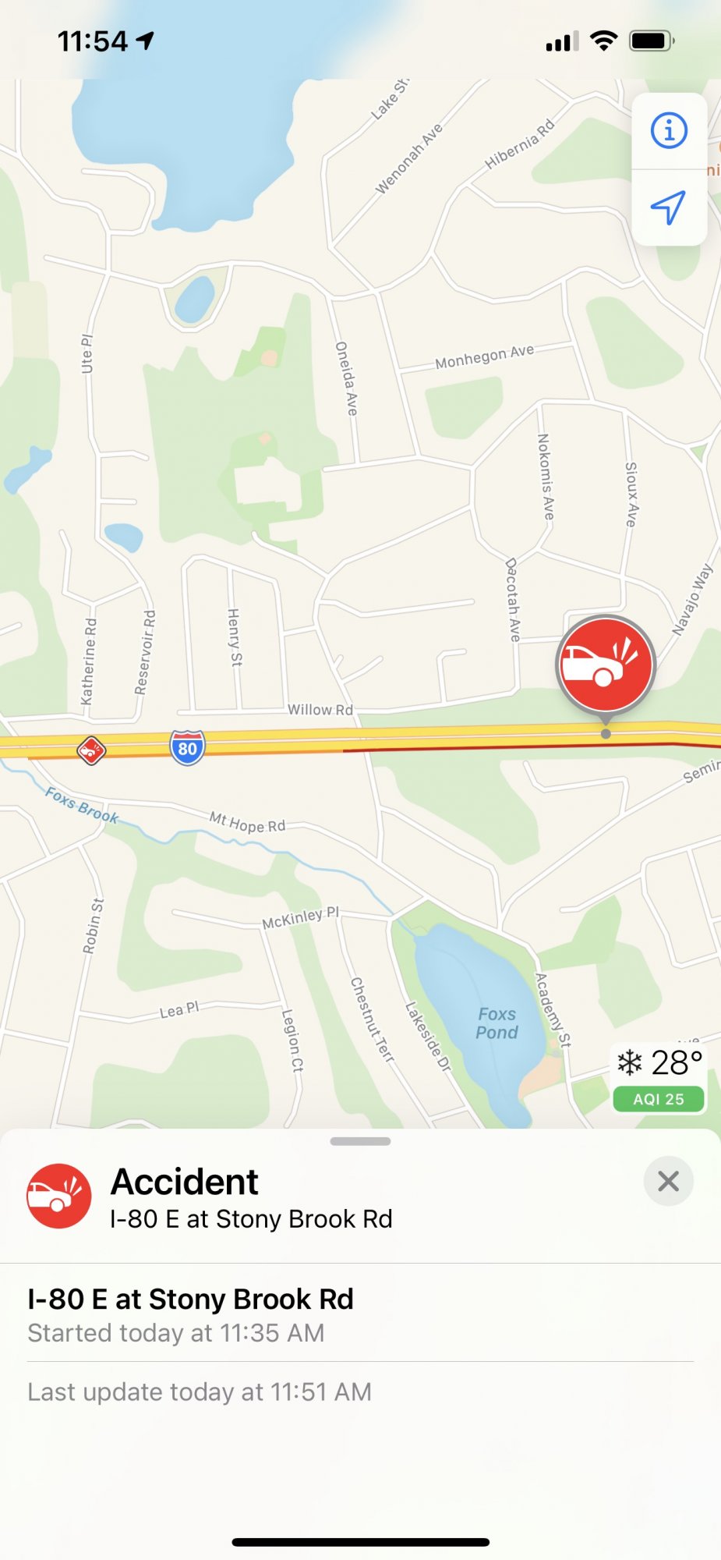Tap the Foxs Brook stream label
Viewport: 721px width, 1560px height.
pyautogui.click(x=82, y=805)
